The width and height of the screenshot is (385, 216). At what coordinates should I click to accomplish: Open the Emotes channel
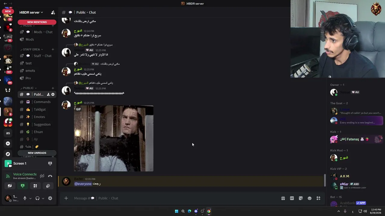pos(37,117)
